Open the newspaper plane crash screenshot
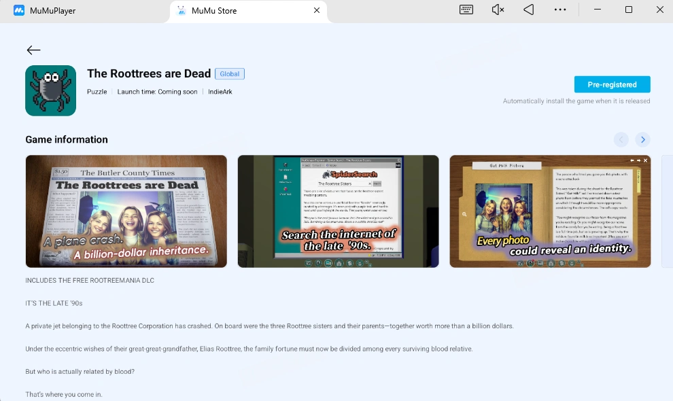The height and width of the screenshot is (401, 673). pos(126,211)
